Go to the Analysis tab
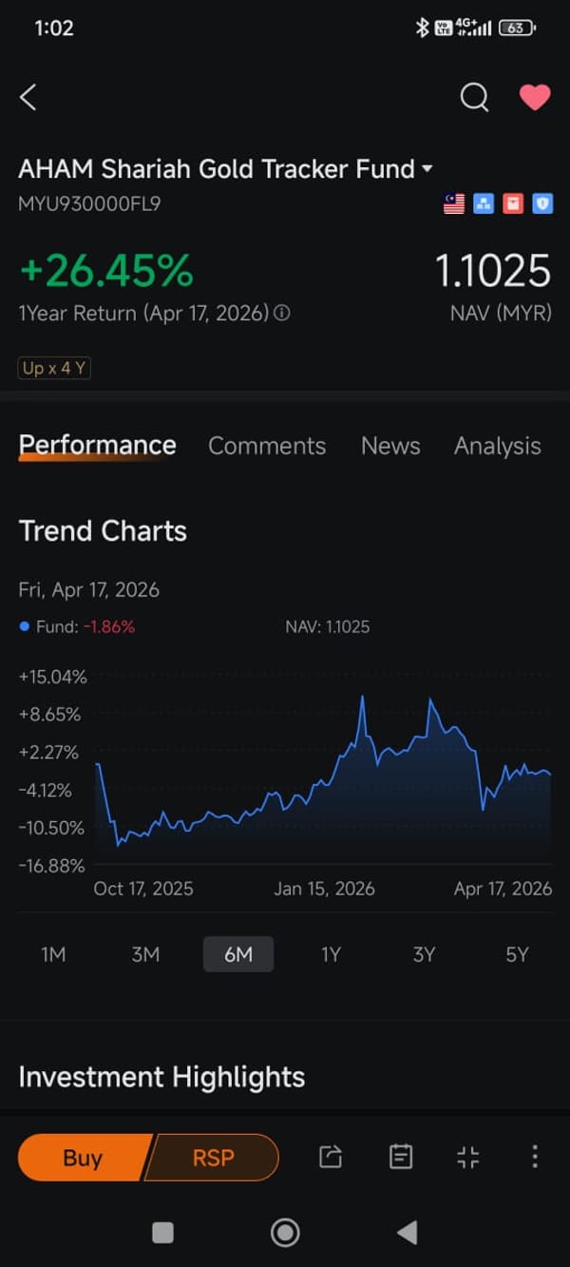Screen dimensions: 570x1267 [498, 446]
